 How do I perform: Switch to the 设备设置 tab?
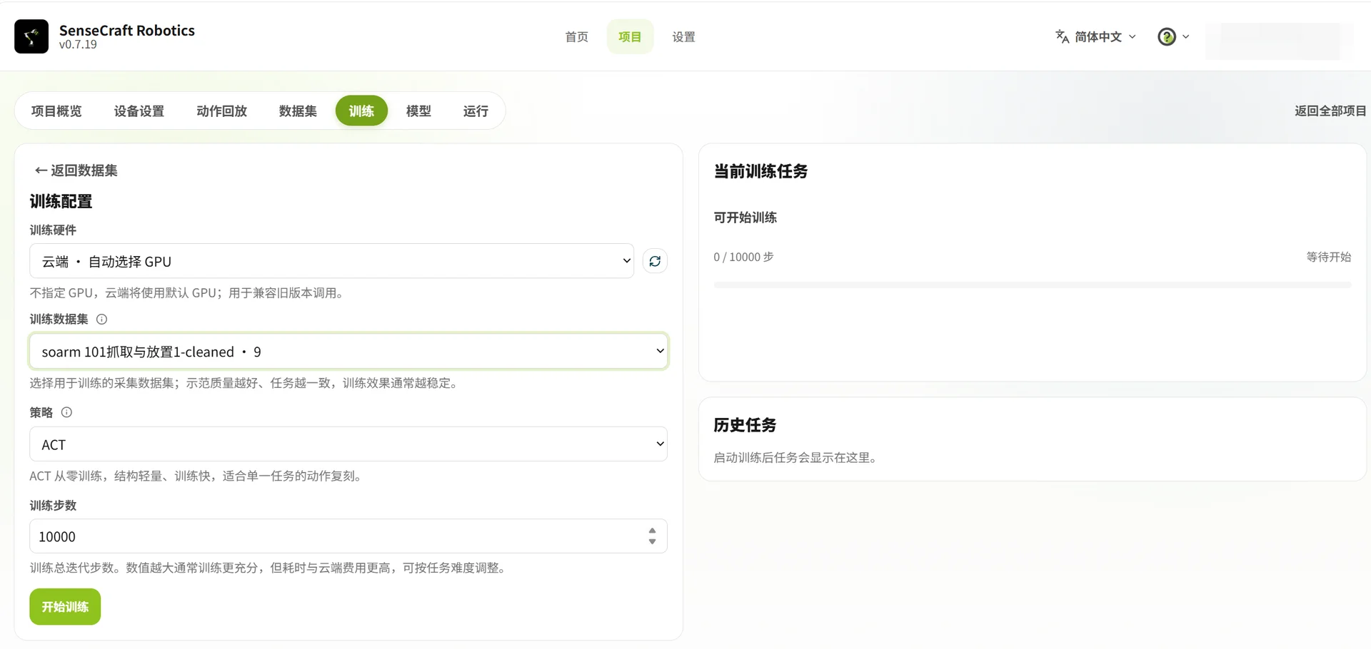(x=139, y=111)
